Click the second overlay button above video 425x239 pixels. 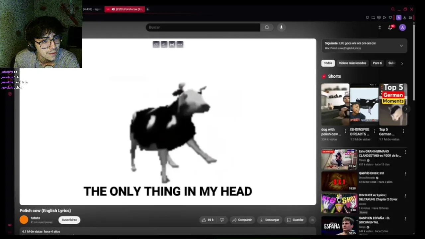164,44
